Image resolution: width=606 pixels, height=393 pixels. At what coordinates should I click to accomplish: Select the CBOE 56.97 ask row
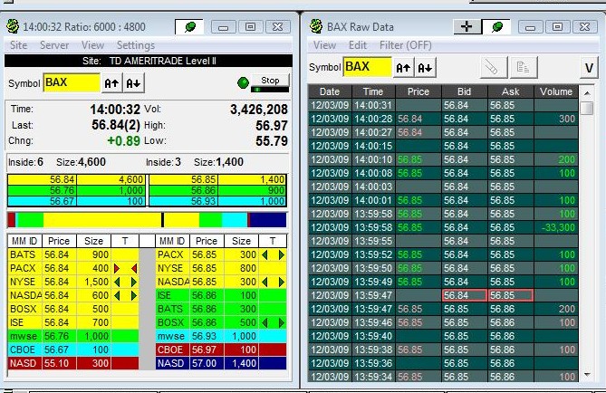221,350
